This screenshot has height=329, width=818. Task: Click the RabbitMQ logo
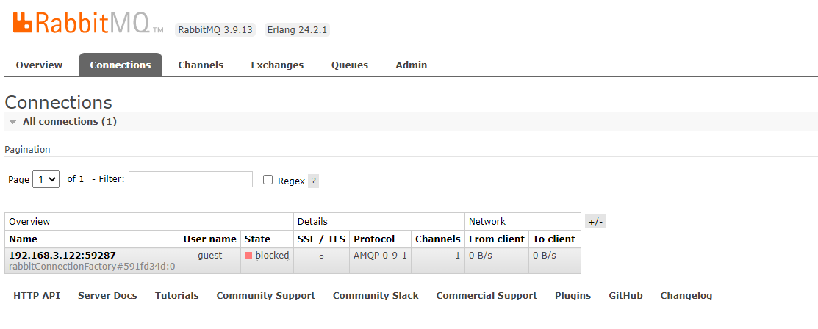pyautogui.click(x=87, y=23)
